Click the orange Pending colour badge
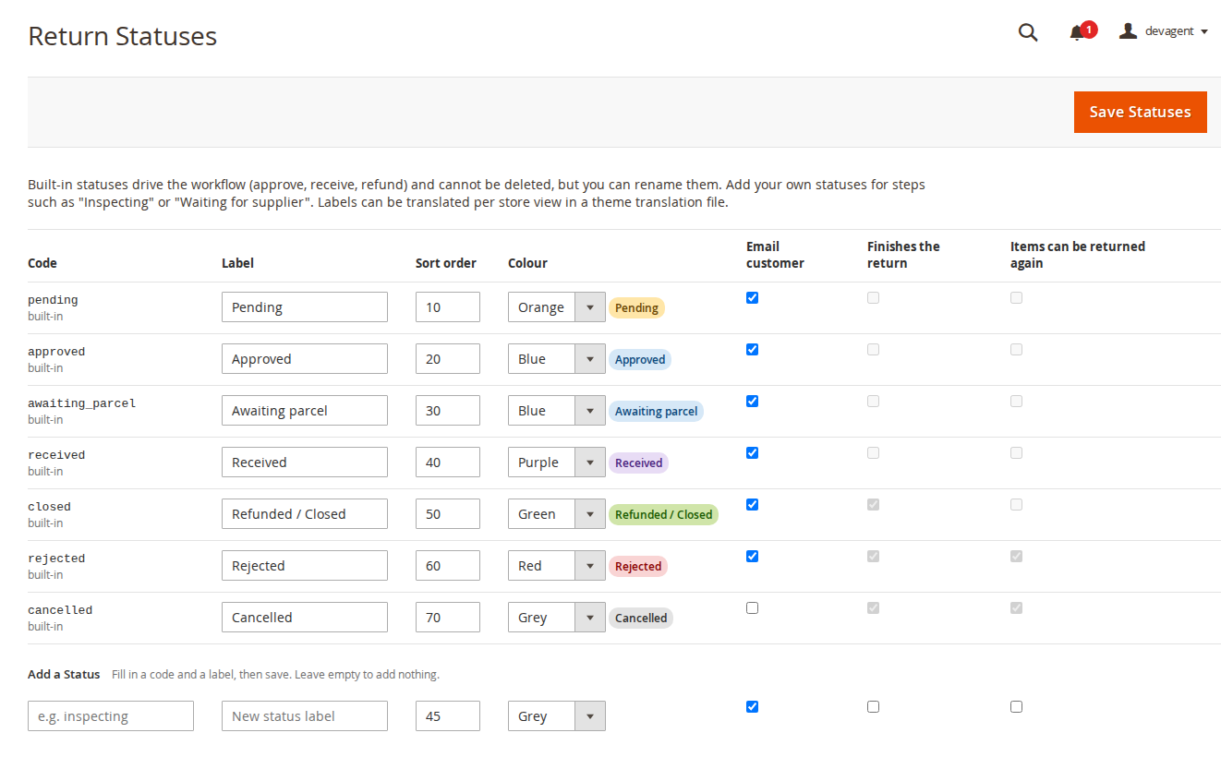The width and height of the screenshot is (1221, 757). [636, 307]
